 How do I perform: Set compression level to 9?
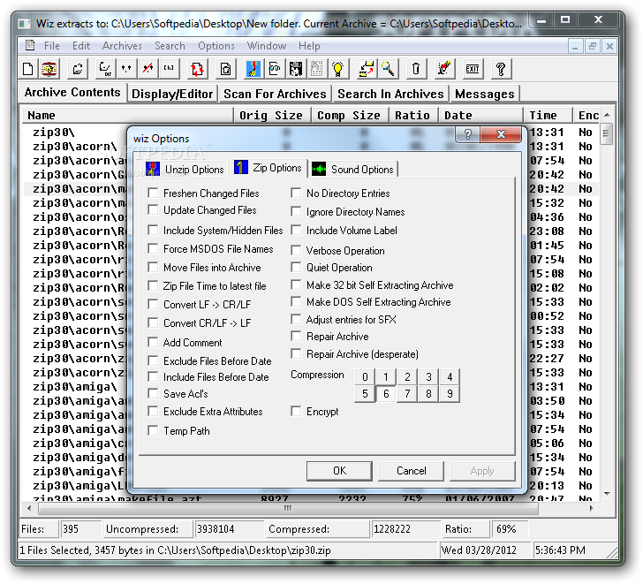click(450, 394)
